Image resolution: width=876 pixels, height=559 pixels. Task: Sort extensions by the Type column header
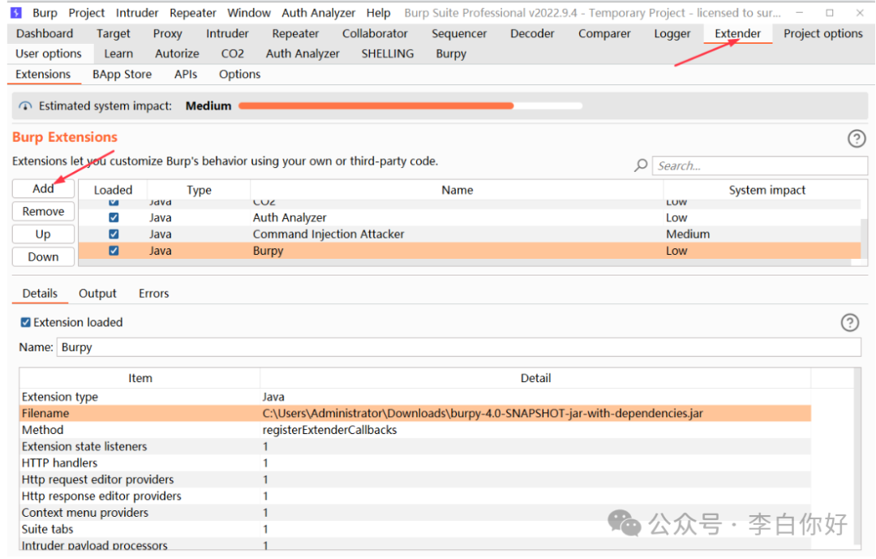point(199,190)
